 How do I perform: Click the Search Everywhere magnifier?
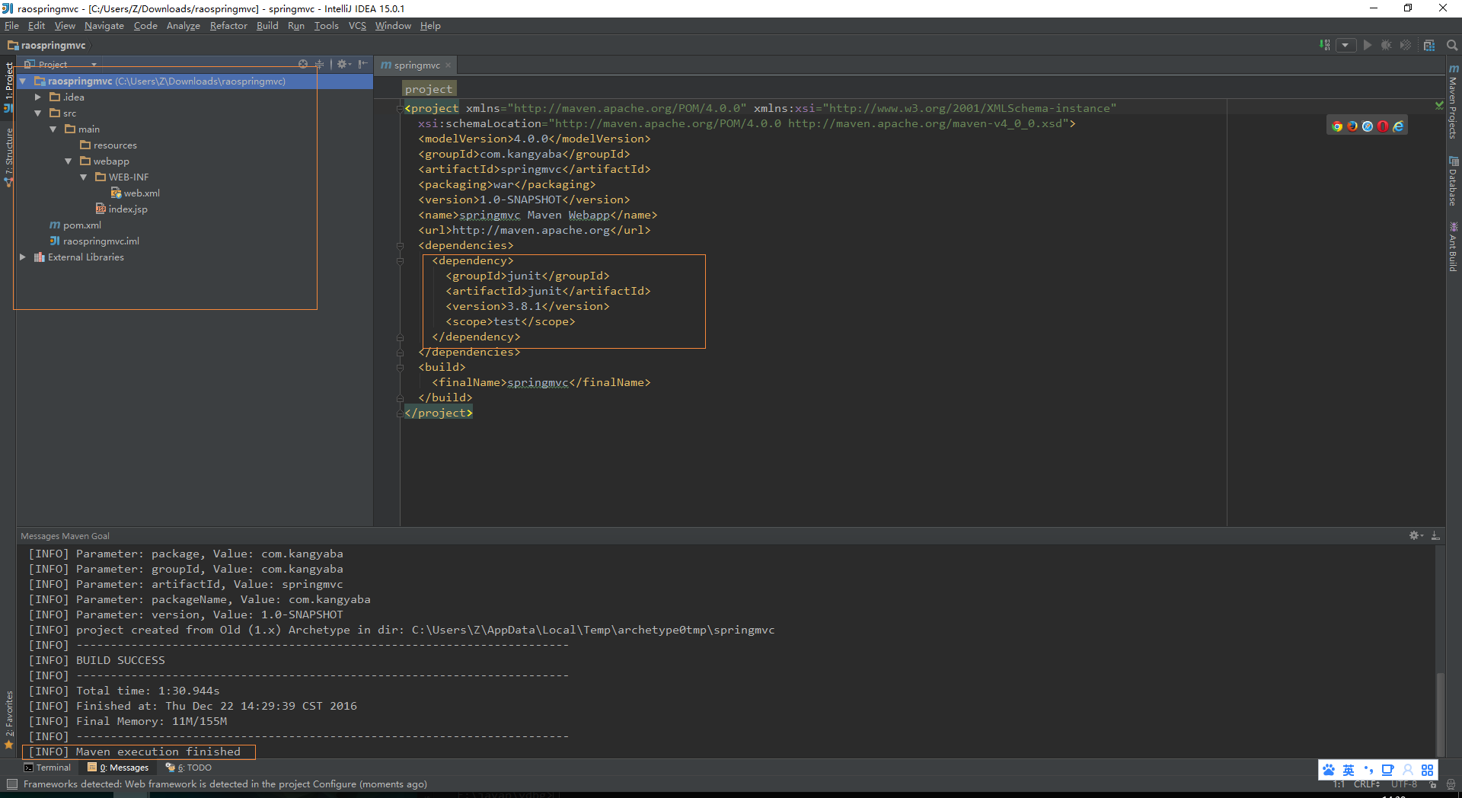[x=1452, y=45]
